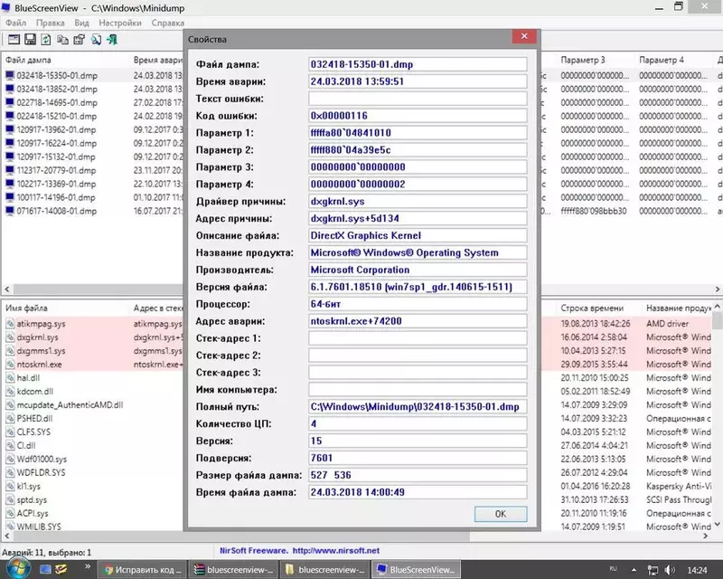Select WDFLDR.SYS in the lower file list
Image resolution: width=723 pixels, height=579 pixels.
click(41, 472)
